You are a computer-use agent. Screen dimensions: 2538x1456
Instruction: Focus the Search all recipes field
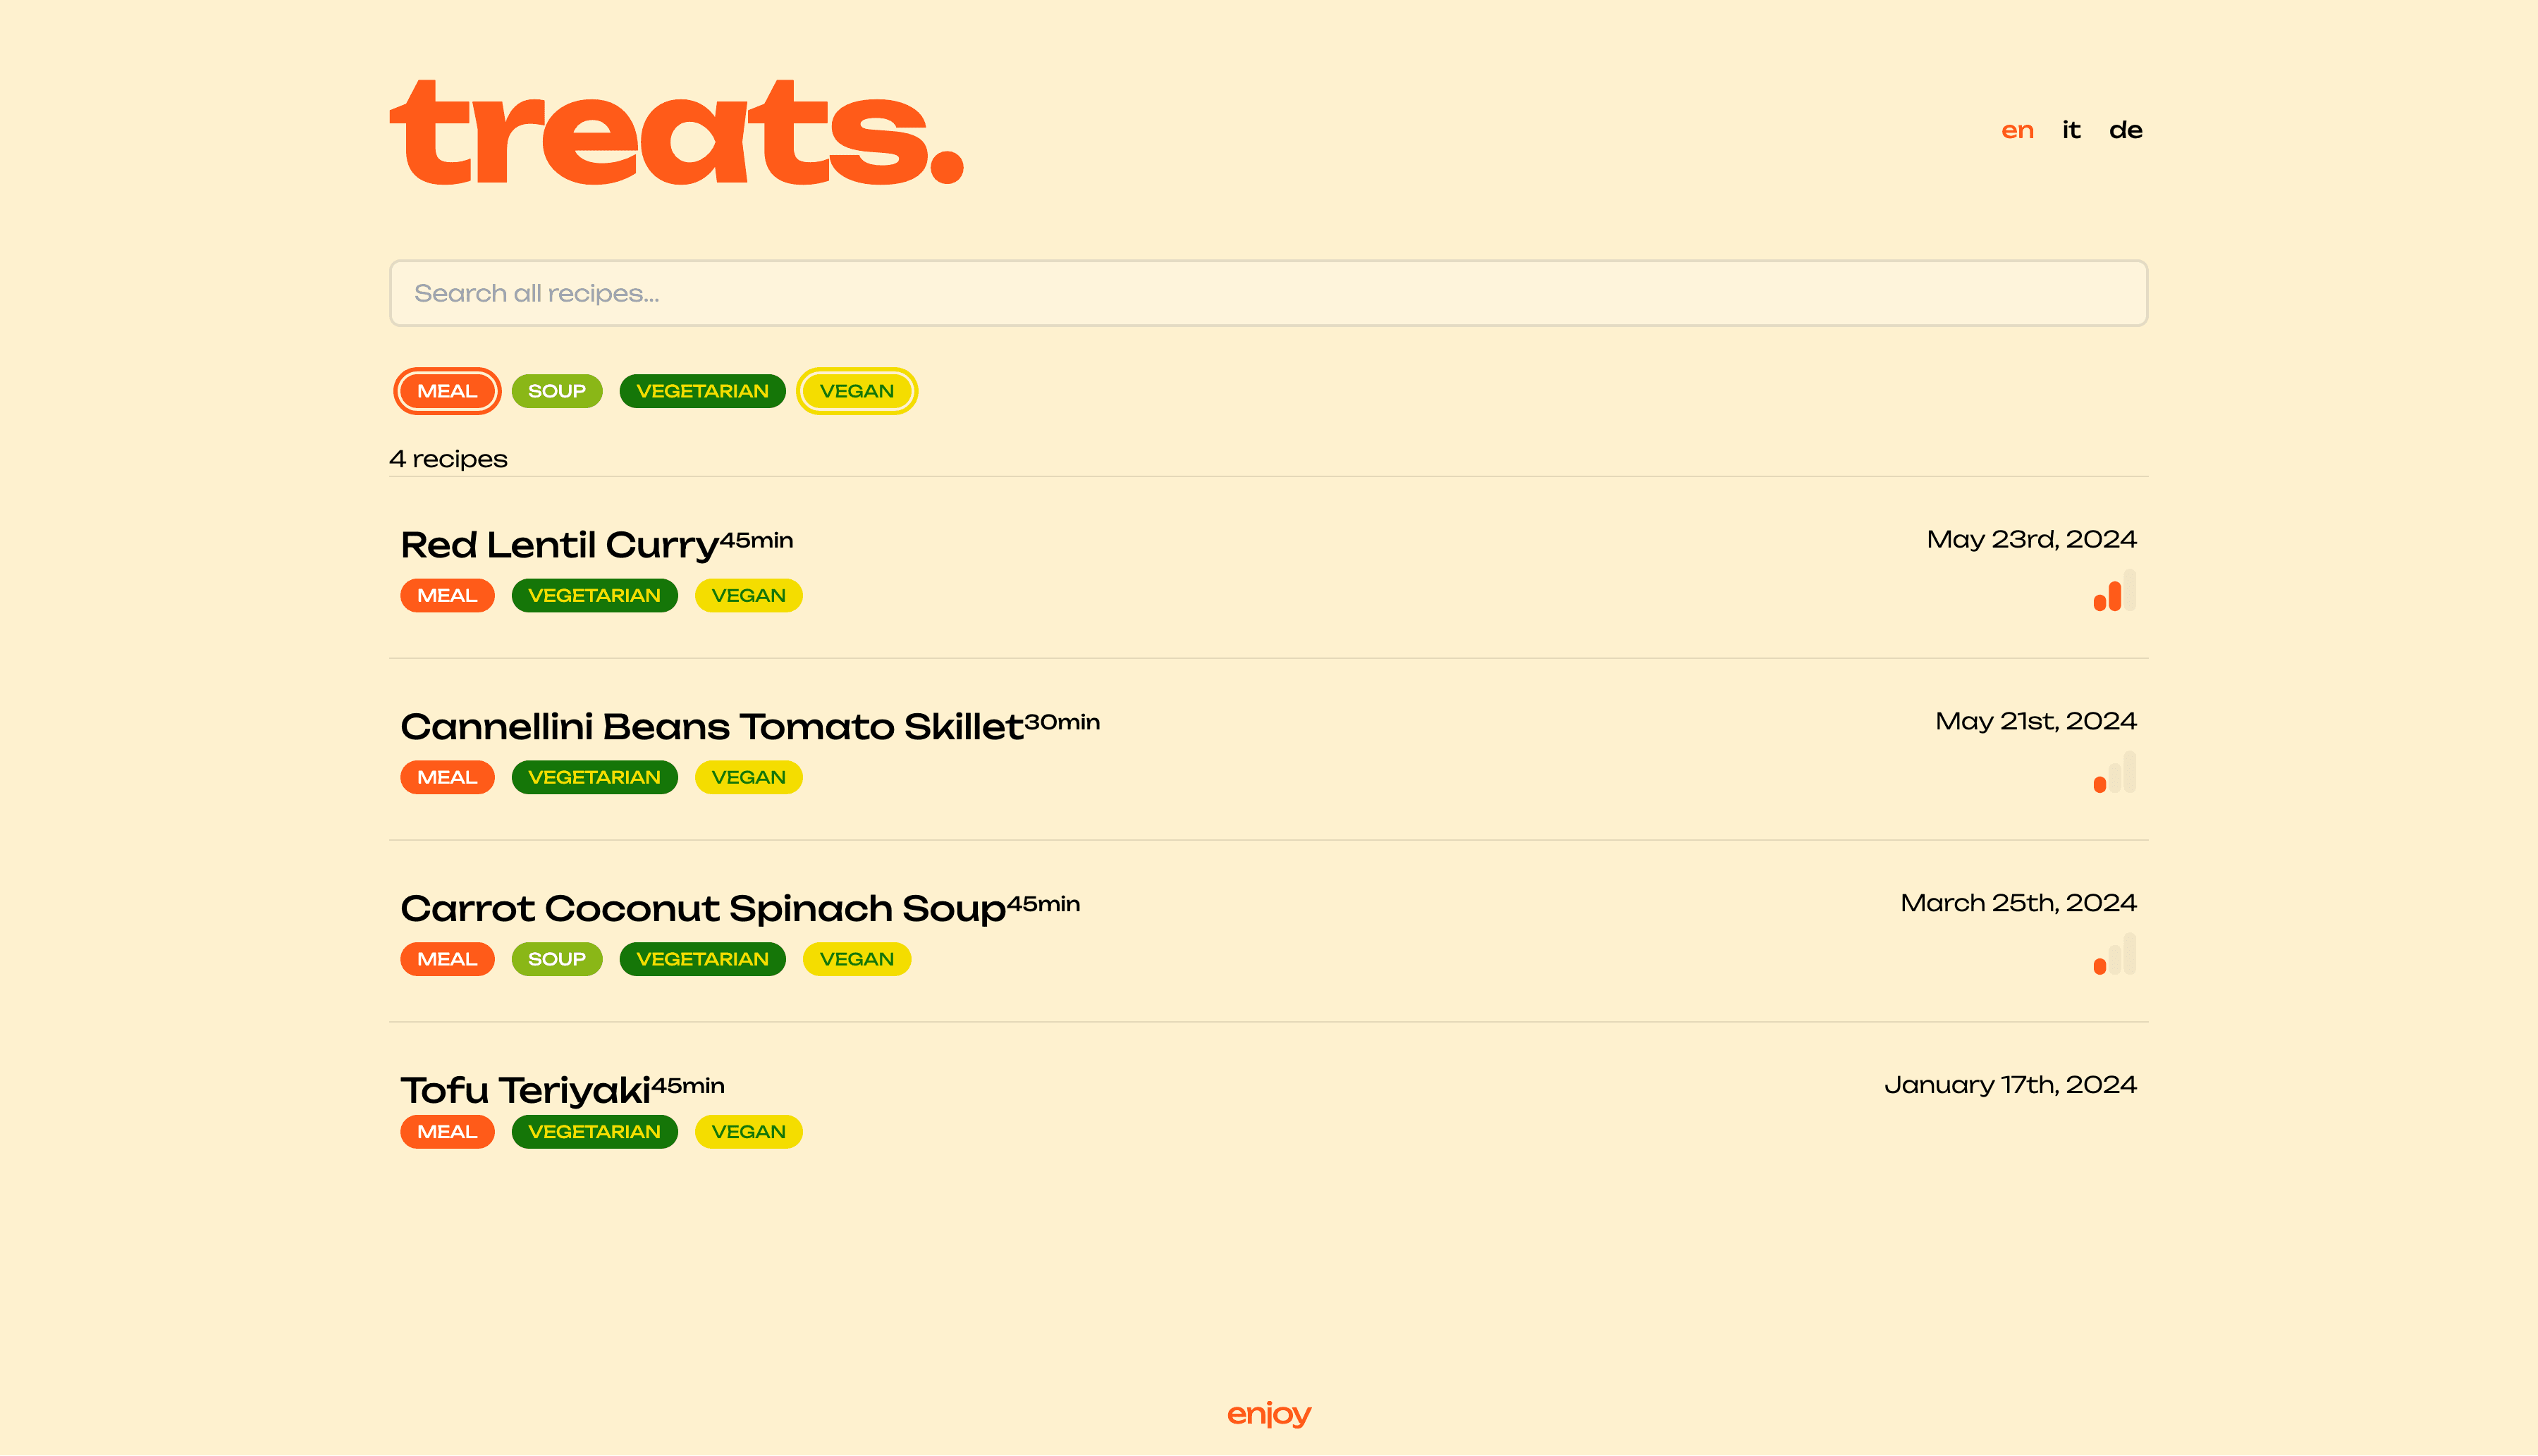(x=1268, y=293)
